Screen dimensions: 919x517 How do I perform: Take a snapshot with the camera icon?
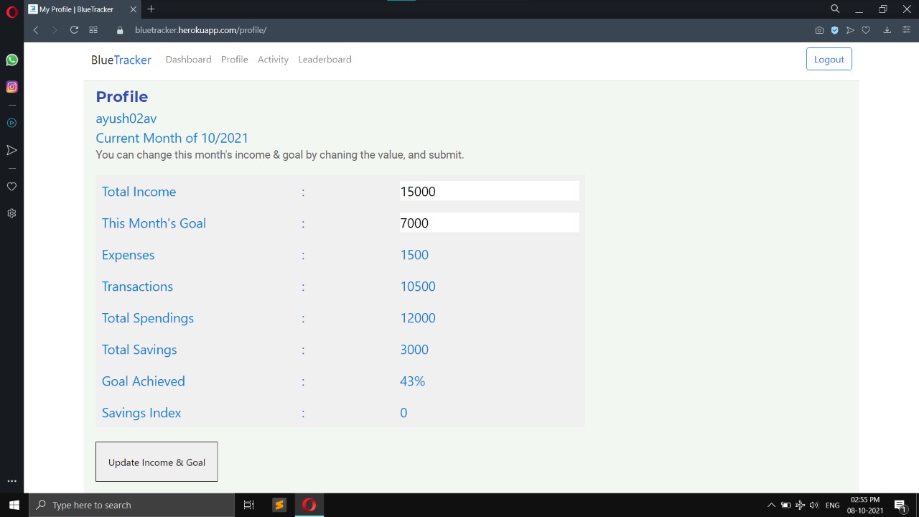coord(819,30)
